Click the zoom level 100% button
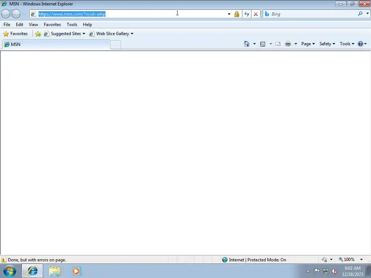Screen dimensions: 371x278 point(347,260)
